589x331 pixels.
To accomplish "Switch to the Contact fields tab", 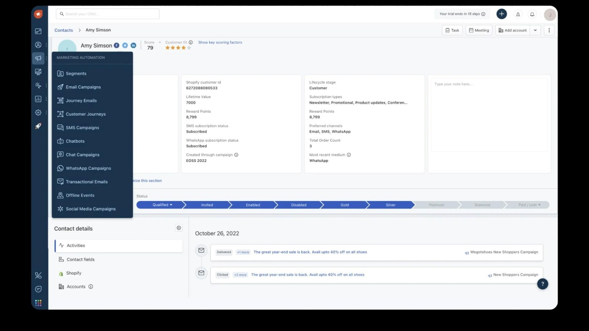I will tap(80, 259).
